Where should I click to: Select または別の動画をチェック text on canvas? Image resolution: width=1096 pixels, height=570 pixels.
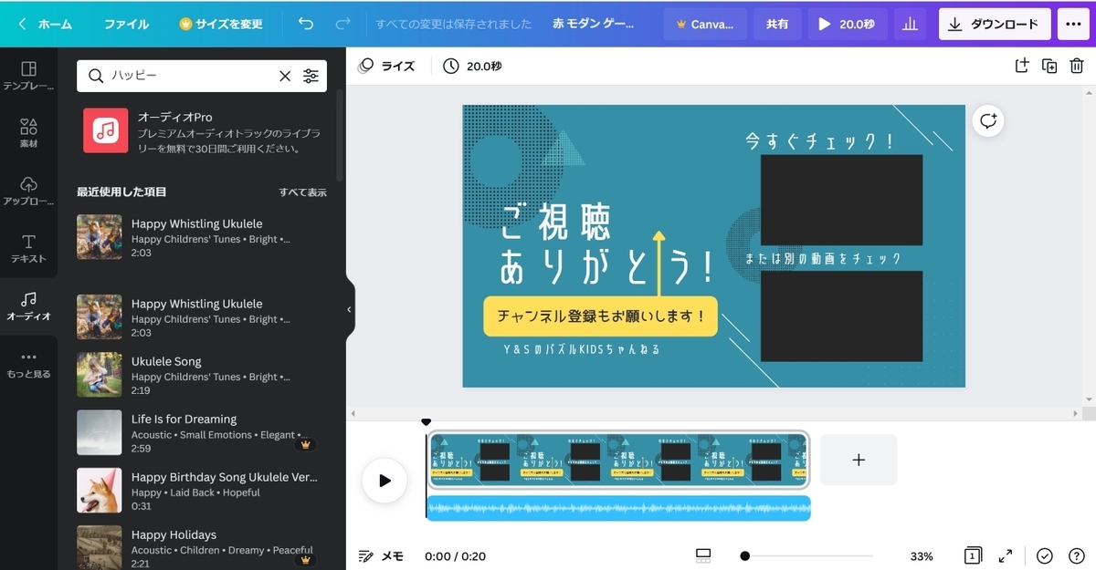(824, 259)
